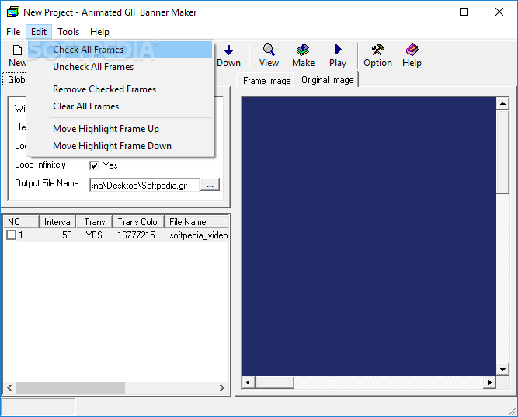
Task: Click the YES value in the Trans column
Action: [94, 235]
